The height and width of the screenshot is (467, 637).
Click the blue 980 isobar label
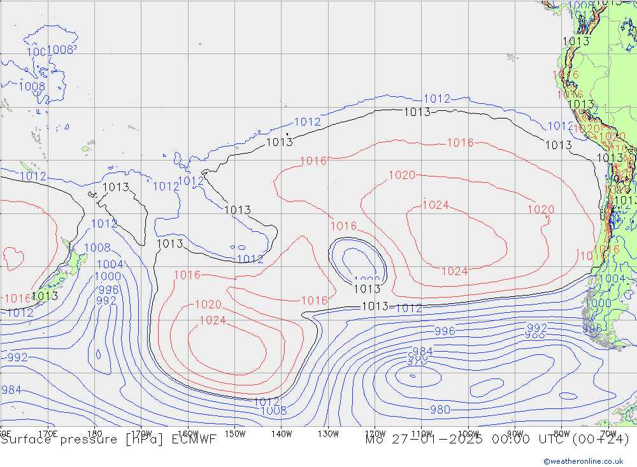click(440, 409)
